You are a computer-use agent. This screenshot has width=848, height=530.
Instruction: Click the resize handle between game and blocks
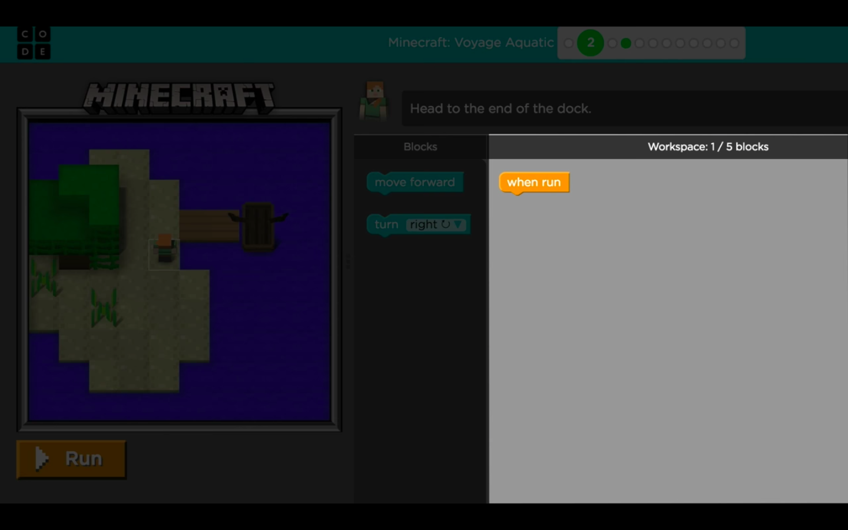point(347,261)
